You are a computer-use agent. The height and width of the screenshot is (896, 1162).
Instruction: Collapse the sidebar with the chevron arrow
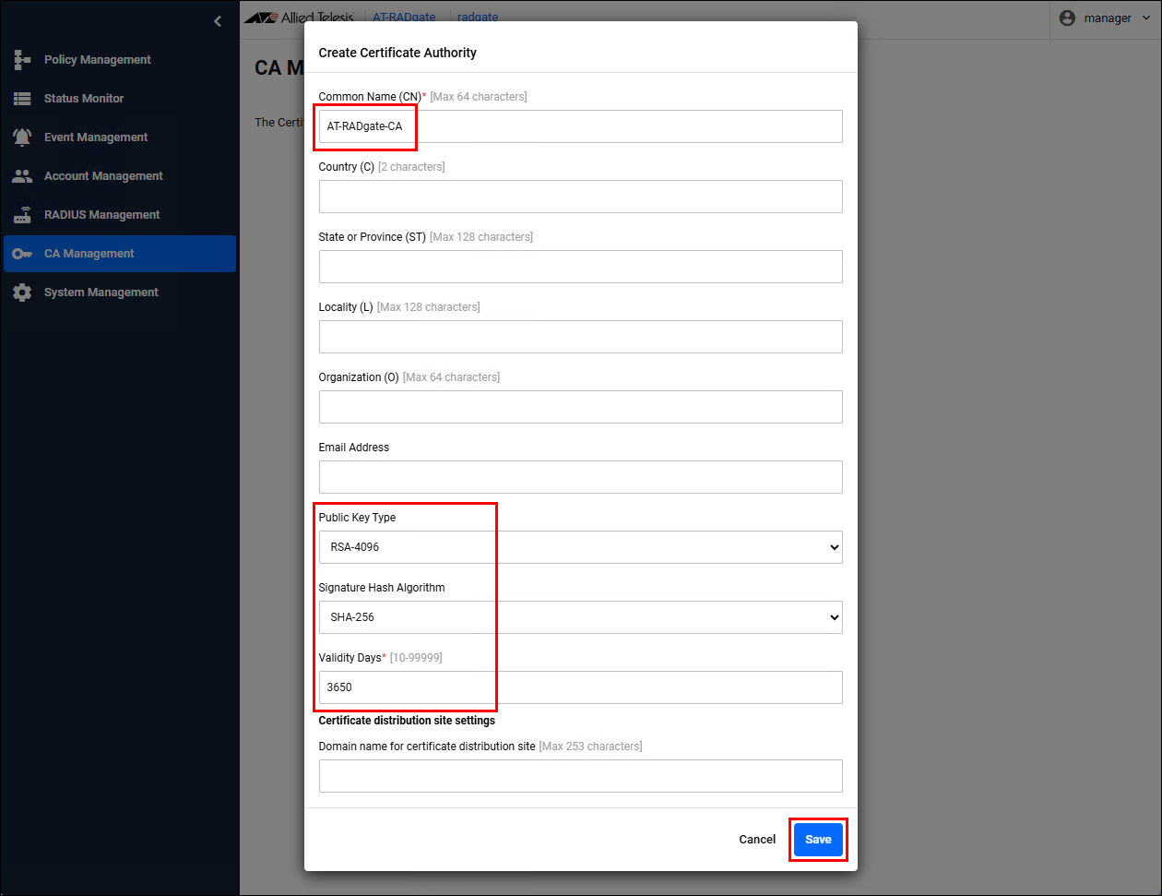point(218,21)
